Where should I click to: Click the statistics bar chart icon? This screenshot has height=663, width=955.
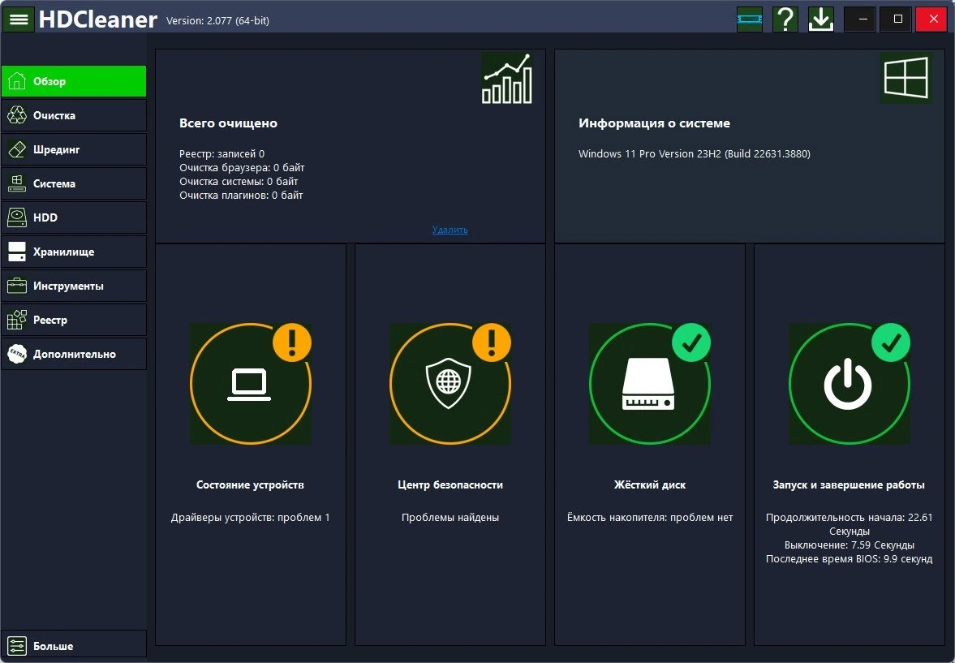pyautogui.click(x=507, y=79)
